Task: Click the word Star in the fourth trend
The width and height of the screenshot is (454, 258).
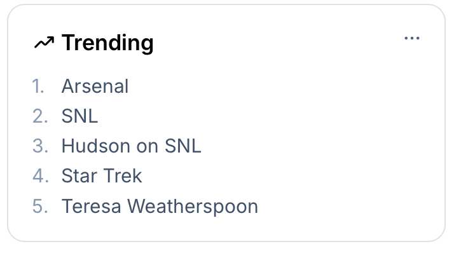Action: coord(80,176)
